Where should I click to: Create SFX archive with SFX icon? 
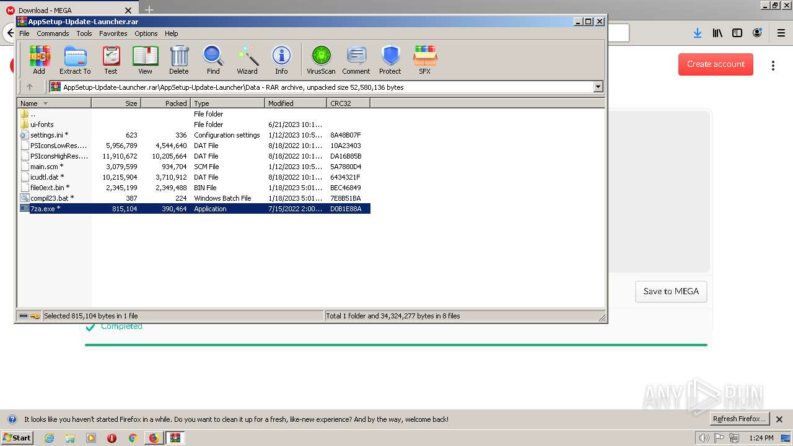coord(424,60)
